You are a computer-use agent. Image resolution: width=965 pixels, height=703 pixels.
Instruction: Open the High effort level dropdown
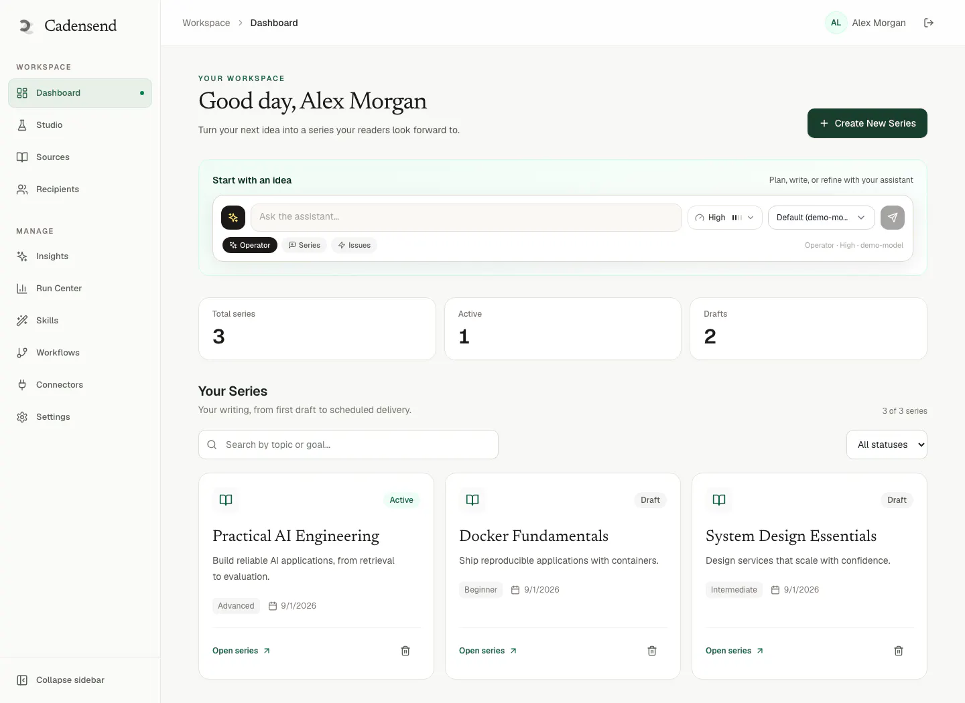point(724,218)
